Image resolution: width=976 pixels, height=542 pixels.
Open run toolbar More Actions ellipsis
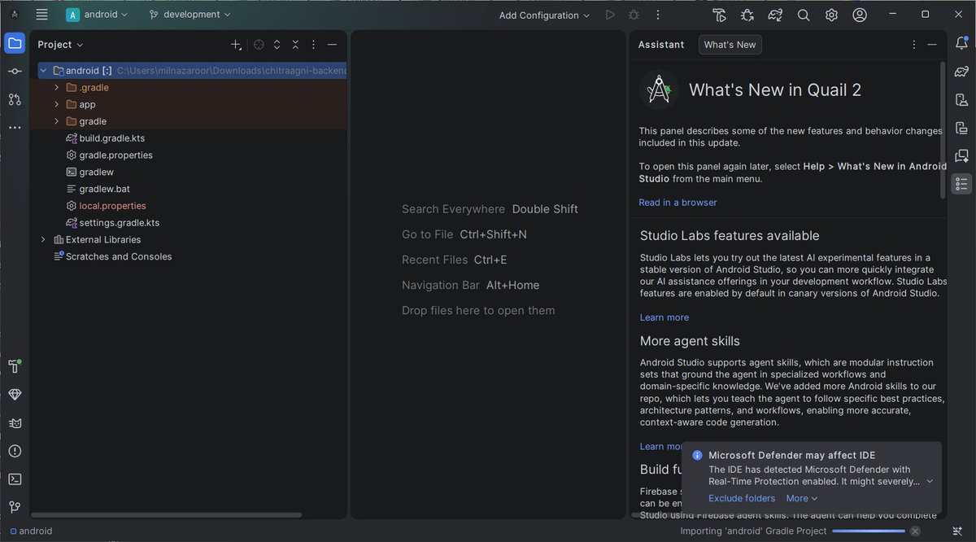(658, 15)
